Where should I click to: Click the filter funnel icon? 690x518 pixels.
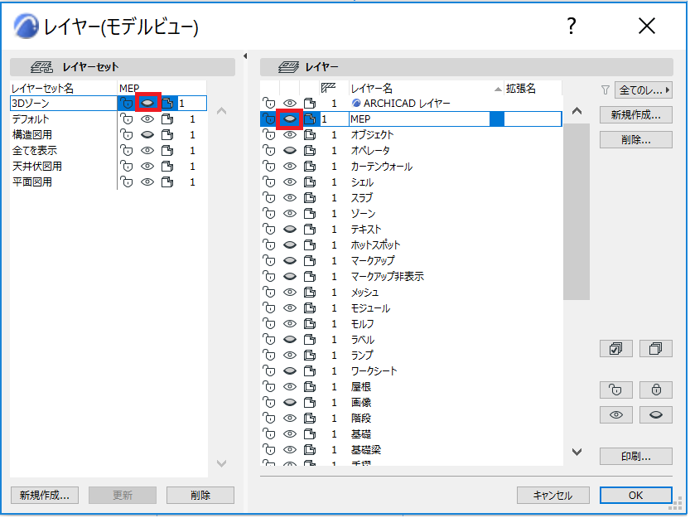pos(606,90)
